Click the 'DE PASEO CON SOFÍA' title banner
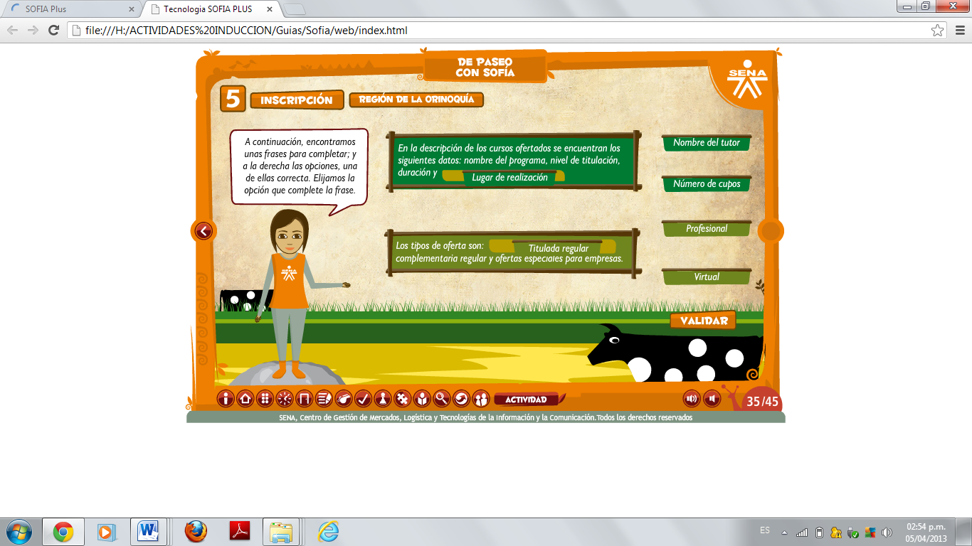This screenshot has height=546, width=972. (485, 68)
